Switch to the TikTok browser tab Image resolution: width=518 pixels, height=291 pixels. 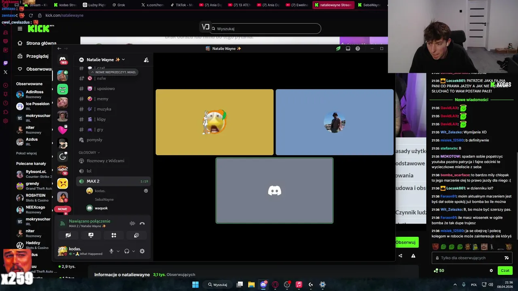(x=181, y=5)
